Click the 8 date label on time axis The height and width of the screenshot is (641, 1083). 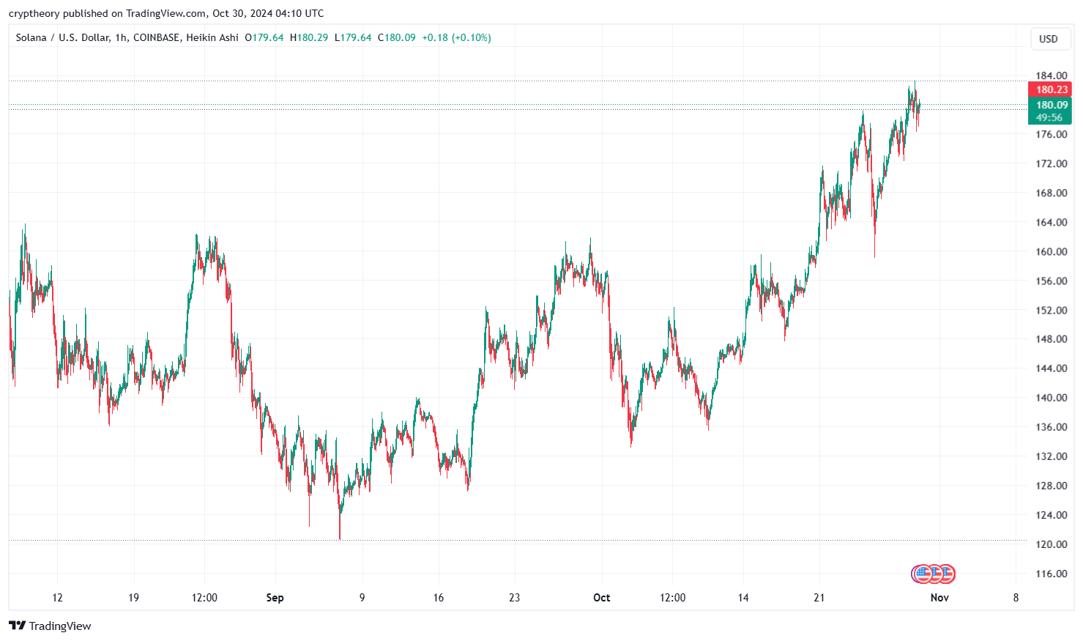tap(1016, 598)
